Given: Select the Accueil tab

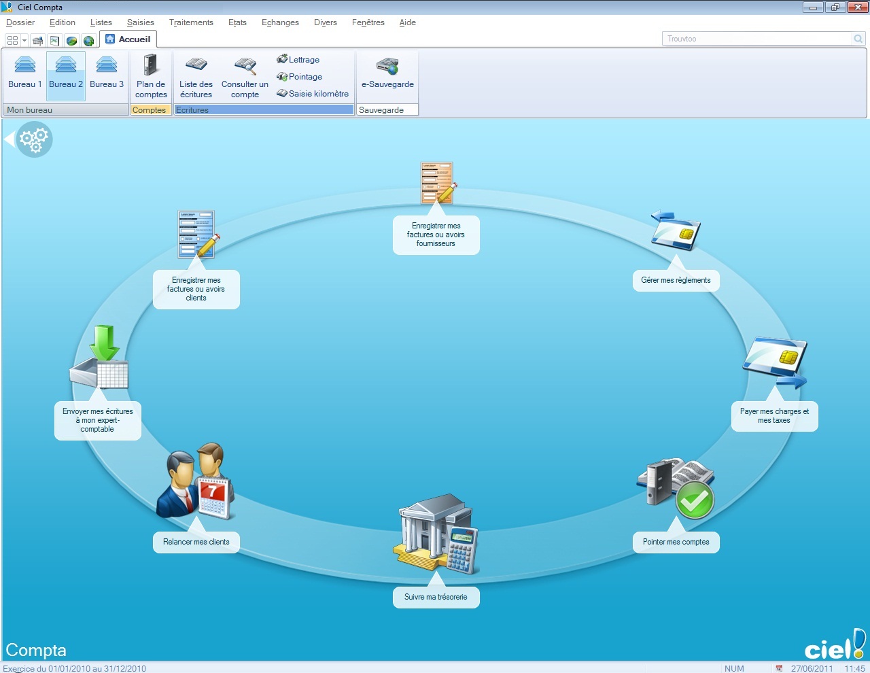Looking at the screenshot, I should coord(128,39).
